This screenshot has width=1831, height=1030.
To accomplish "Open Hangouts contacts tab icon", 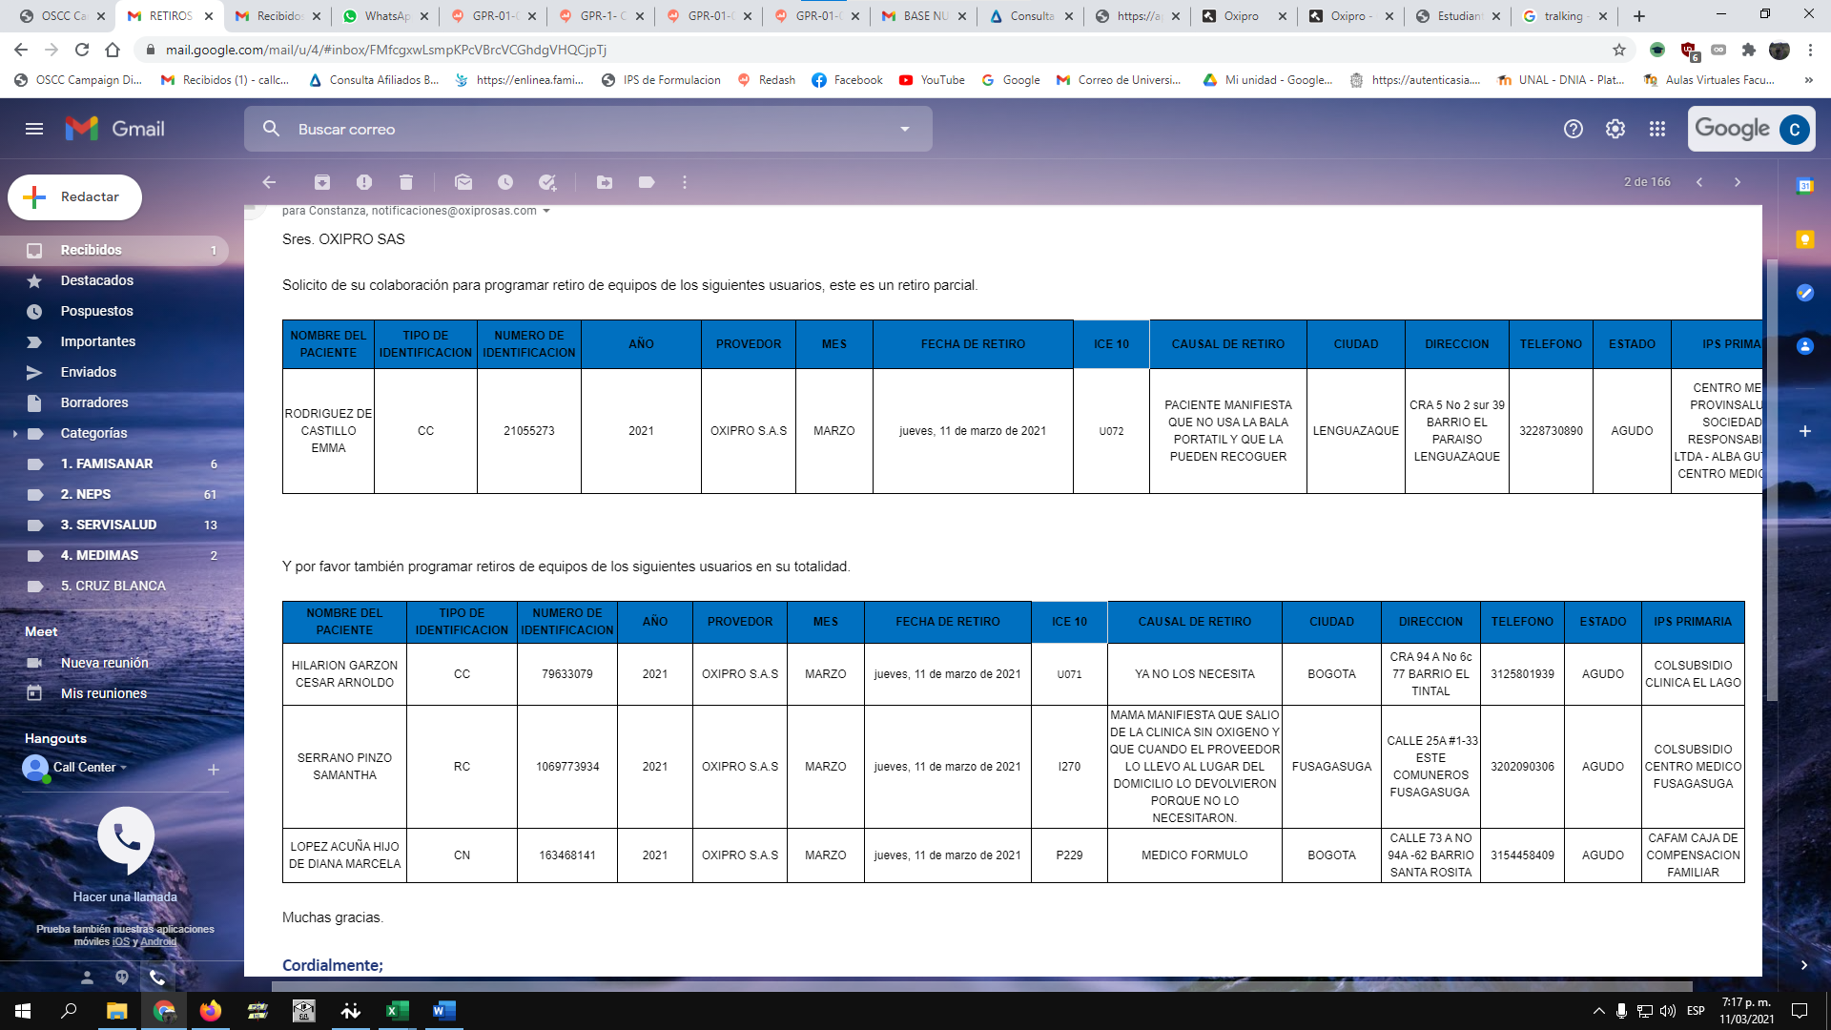I will (87, 978).
